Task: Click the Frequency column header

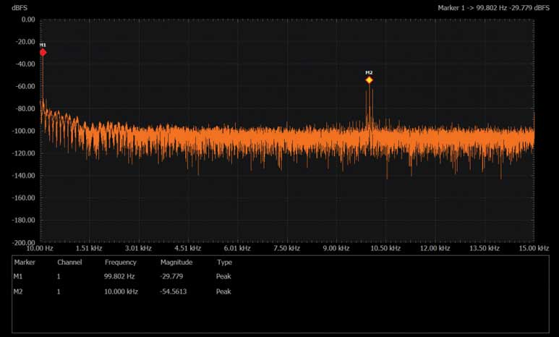Action: tap(121, 262)
